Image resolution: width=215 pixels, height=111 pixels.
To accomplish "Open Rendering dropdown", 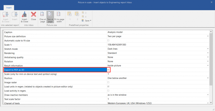I will click(x=208, y=53).
